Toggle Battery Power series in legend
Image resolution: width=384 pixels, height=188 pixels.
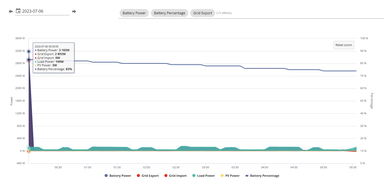(x=118, y=176)
